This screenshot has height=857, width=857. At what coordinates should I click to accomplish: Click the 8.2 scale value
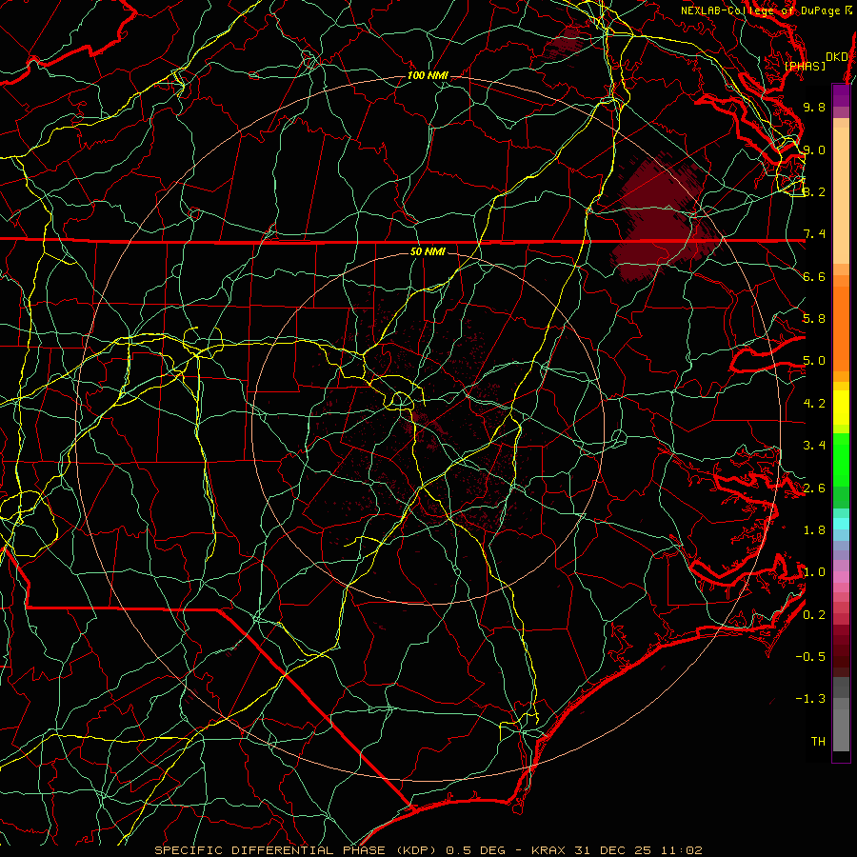[x=814, y=191]
